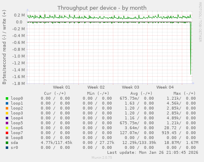The image size is (204, 162).
Task: Click sda minimum write value '27.27k'
Action: 107,143
